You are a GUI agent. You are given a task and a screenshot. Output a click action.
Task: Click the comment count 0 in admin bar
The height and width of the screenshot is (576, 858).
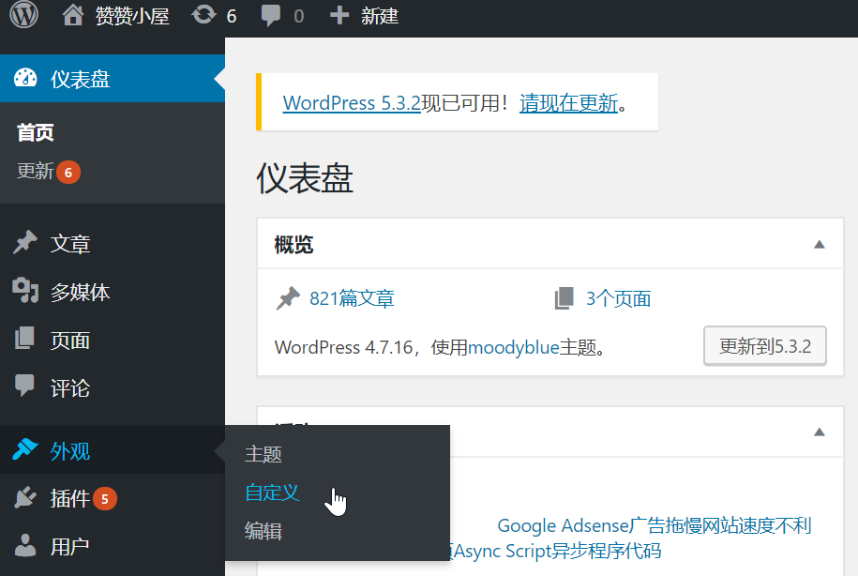(298, 16)
